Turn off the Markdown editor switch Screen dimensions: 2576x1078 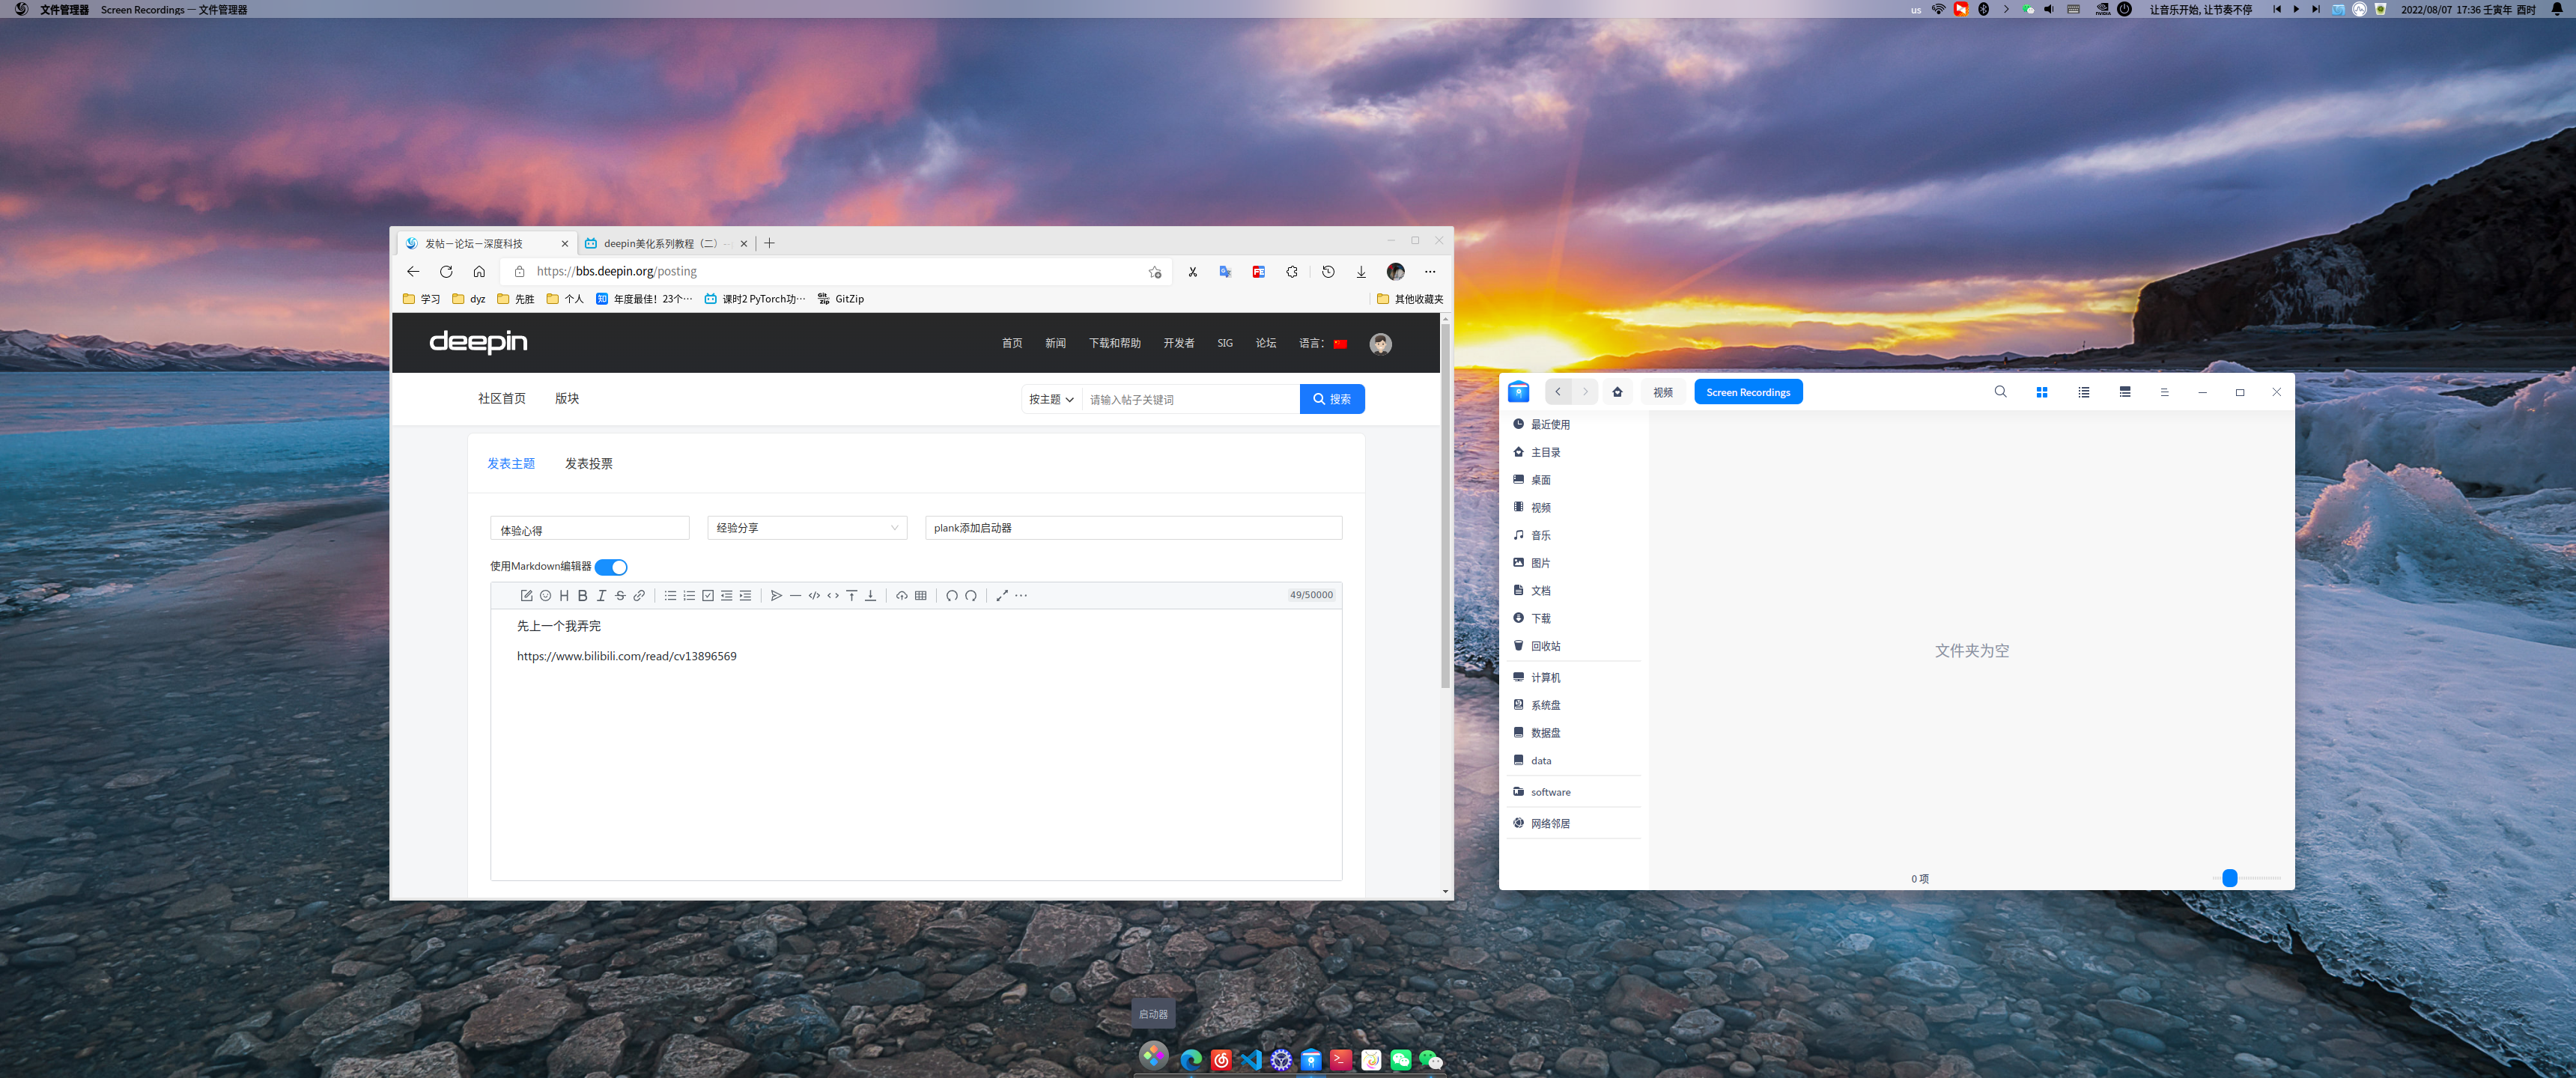[x=611, y=567]
